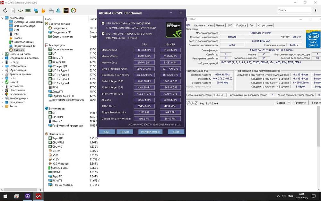Click the user silhouette toolbar icon
This screenshot has height=201, width=321.
58,11
